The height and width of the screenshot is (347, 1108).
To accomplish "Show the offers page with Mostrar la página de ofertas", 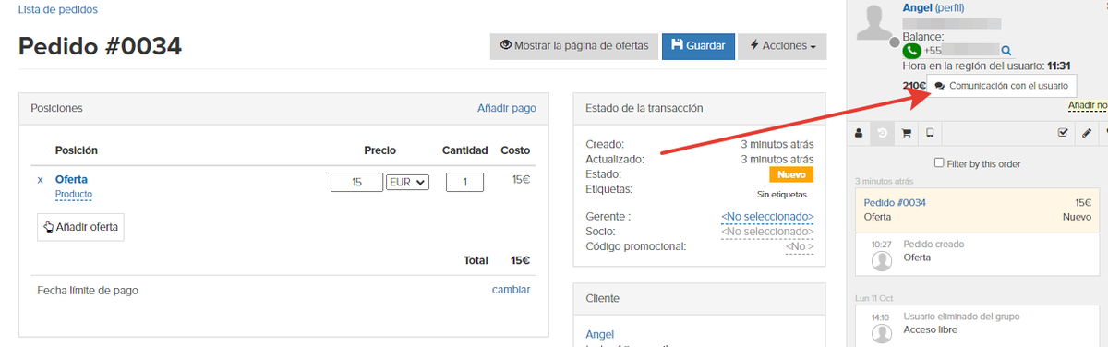I will (573, 46).
